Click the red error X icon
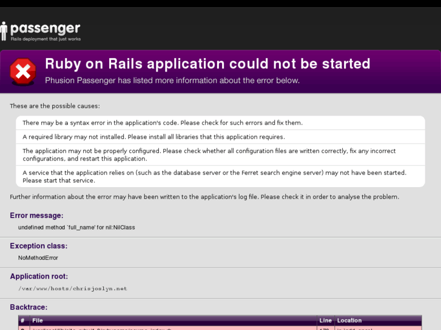This screenshot has width=441, height=330. click(22, 71)
